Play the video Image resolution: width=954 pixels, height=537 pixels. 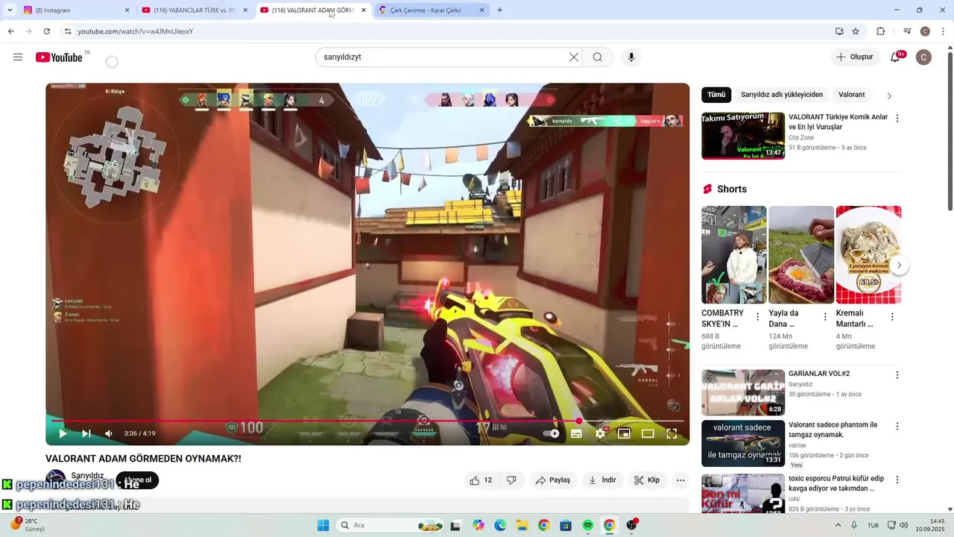pos(63,433)
